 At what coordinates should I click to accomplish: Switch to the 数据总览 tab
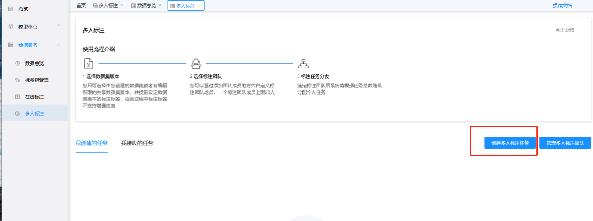coord(146,5)
